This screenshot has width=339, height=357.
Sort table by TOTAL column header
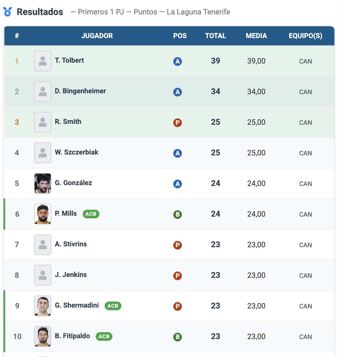[x=215, y=36]
